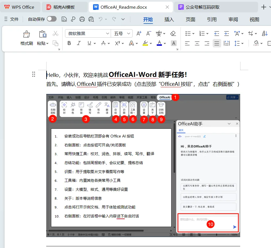Viewport: 271px width, 248px height.
Task: Click the Save icon in the quick access bar
Action: pyautogui.click(x=64, y=19)
